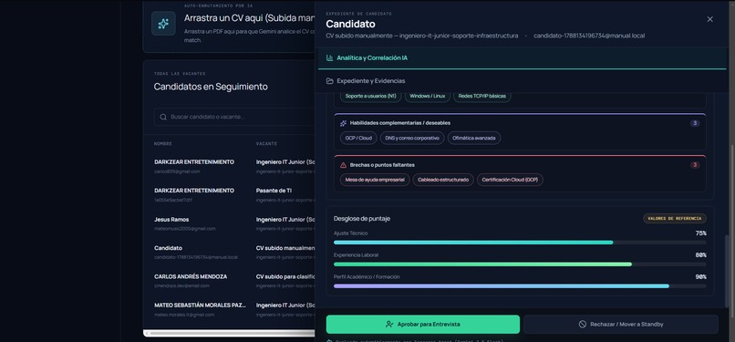Click the warning triangle beside Brechas
The height and width of the screenshot is (342, 735).
[343, 165]
